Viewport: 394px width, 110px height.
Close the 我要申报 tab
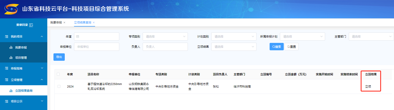64,22
